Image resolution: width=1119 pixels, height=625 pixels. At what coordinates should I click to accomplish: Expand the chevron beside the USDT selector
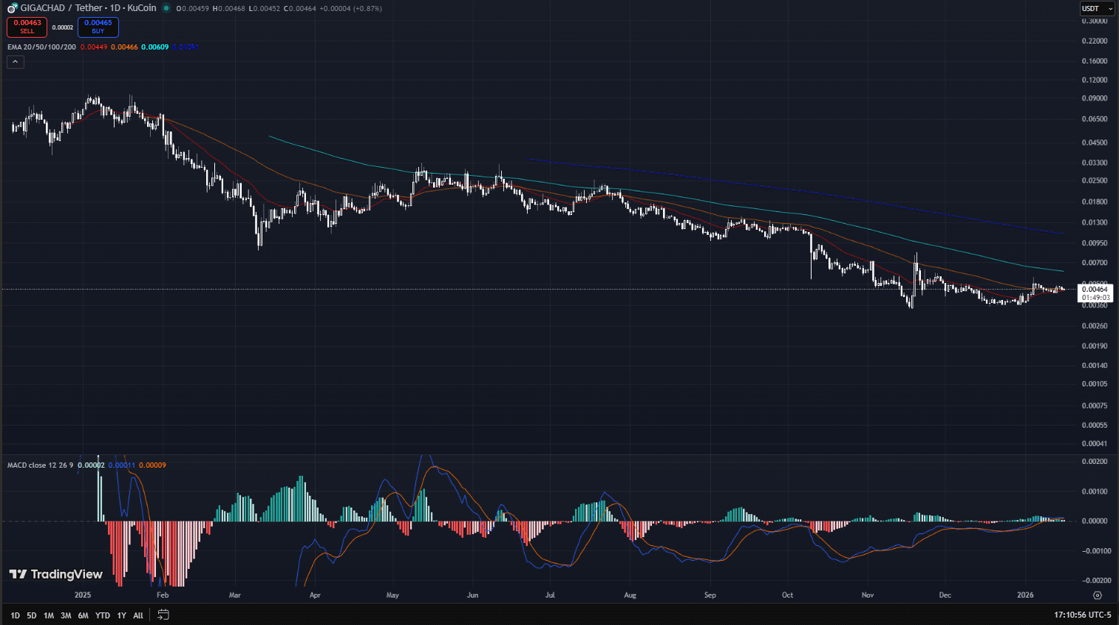click(1112, 8)
